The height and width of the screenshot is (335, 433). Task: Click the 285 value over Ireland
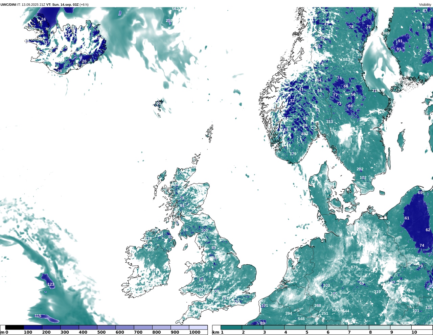tap(151, 250)
